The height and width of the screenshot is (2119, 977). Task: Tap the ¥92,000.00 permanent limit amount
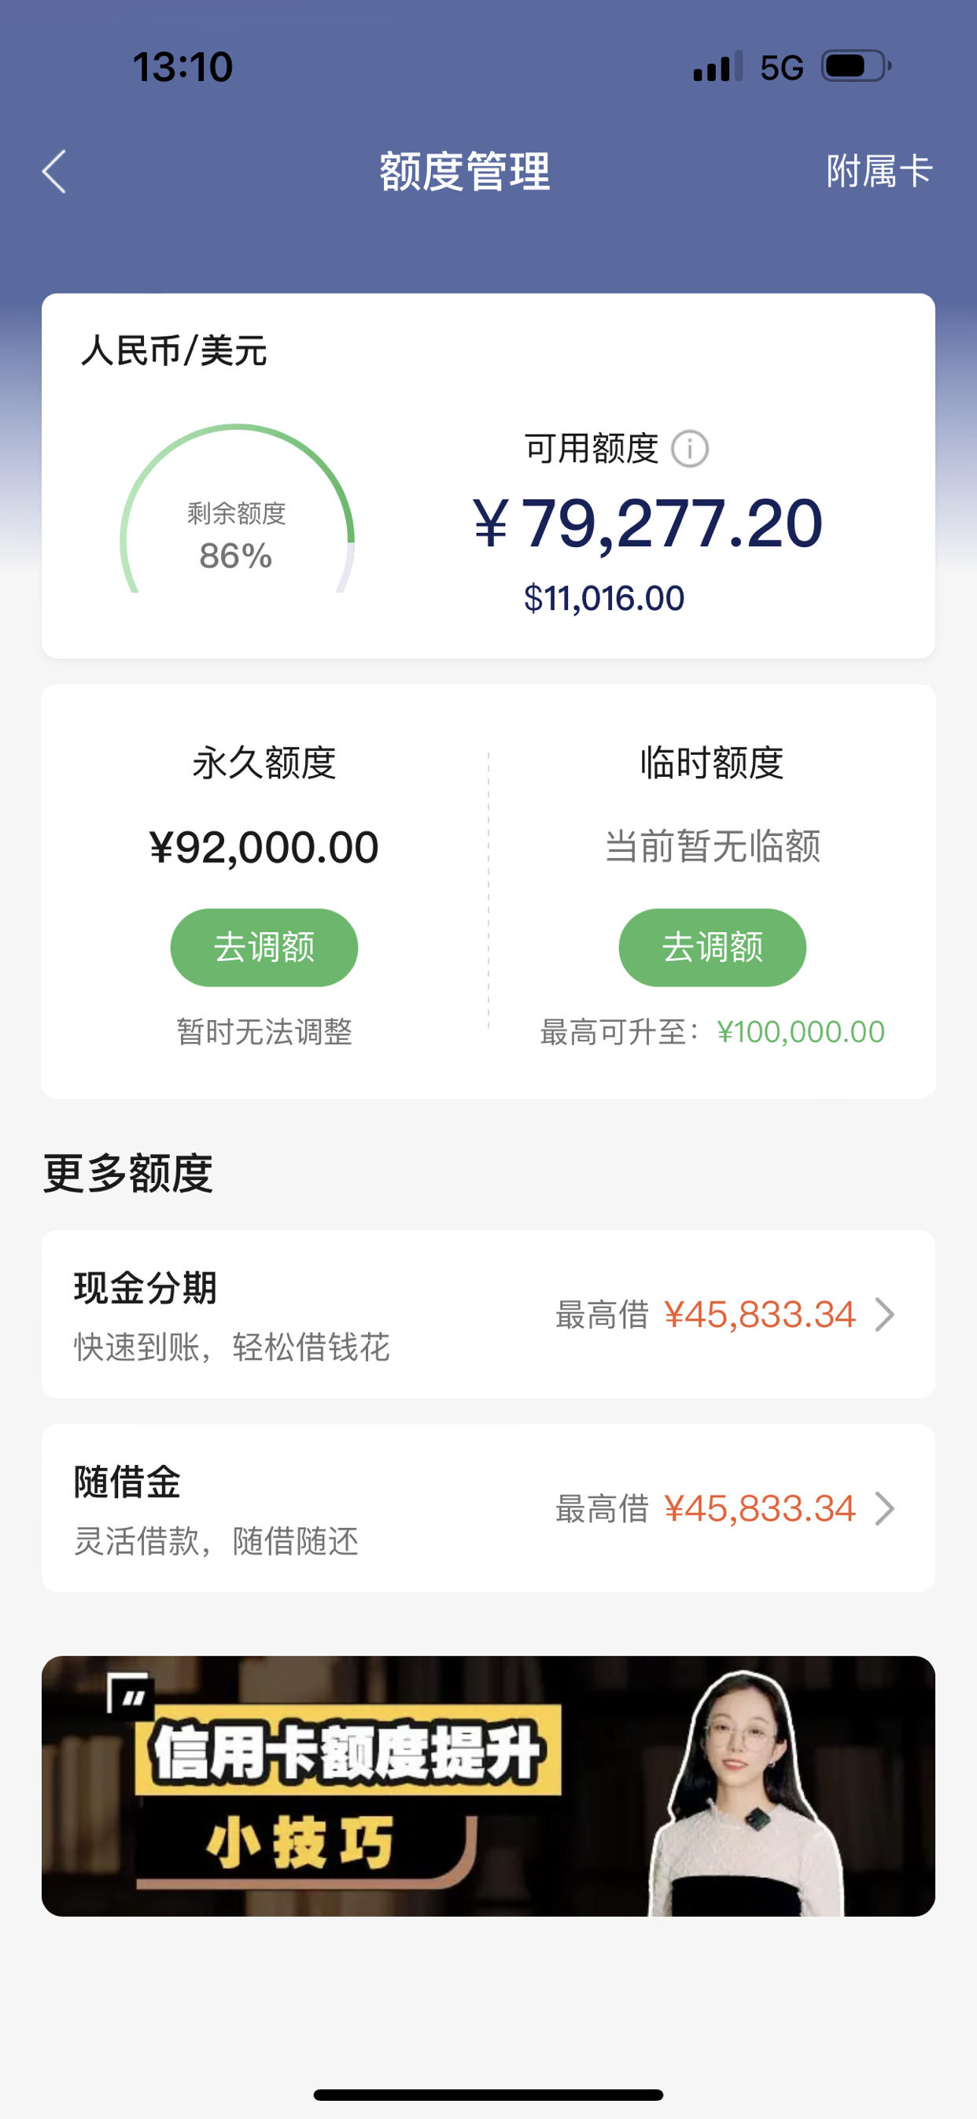[264, 847]
